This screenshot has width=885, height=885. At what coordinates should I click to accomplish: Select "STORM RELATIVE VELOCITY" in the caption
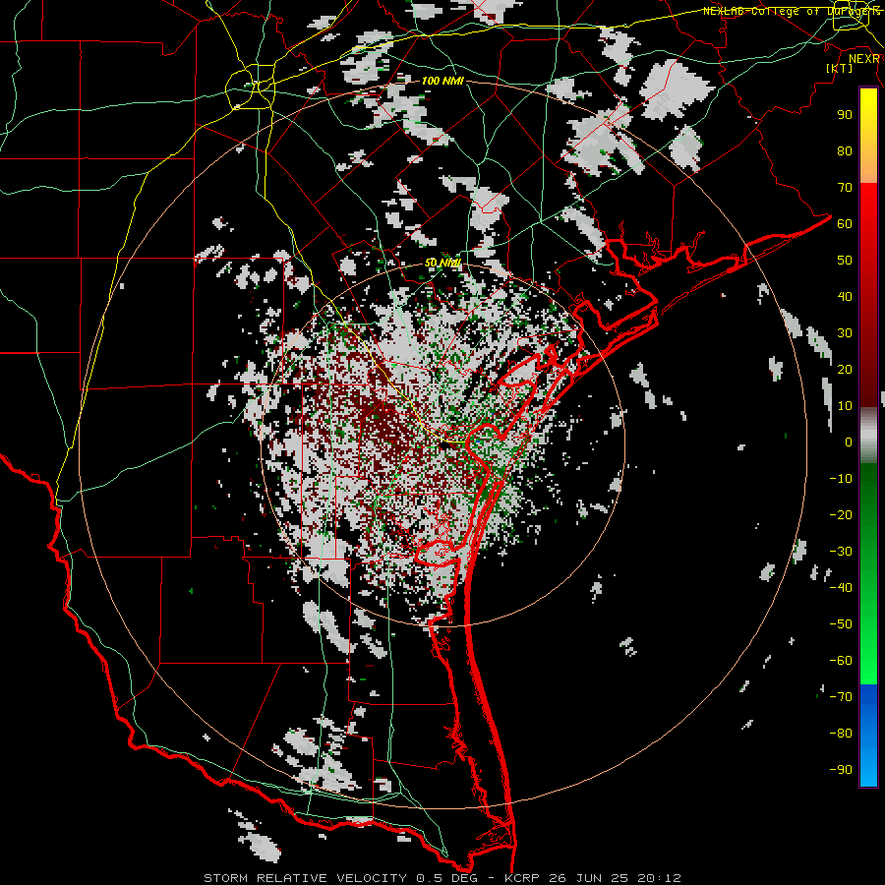[x=305, y=878]
